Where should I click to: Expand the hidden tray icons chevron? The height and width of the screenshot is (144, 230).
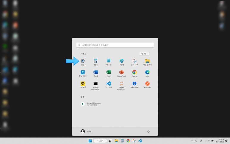click(x=192, y=141)
